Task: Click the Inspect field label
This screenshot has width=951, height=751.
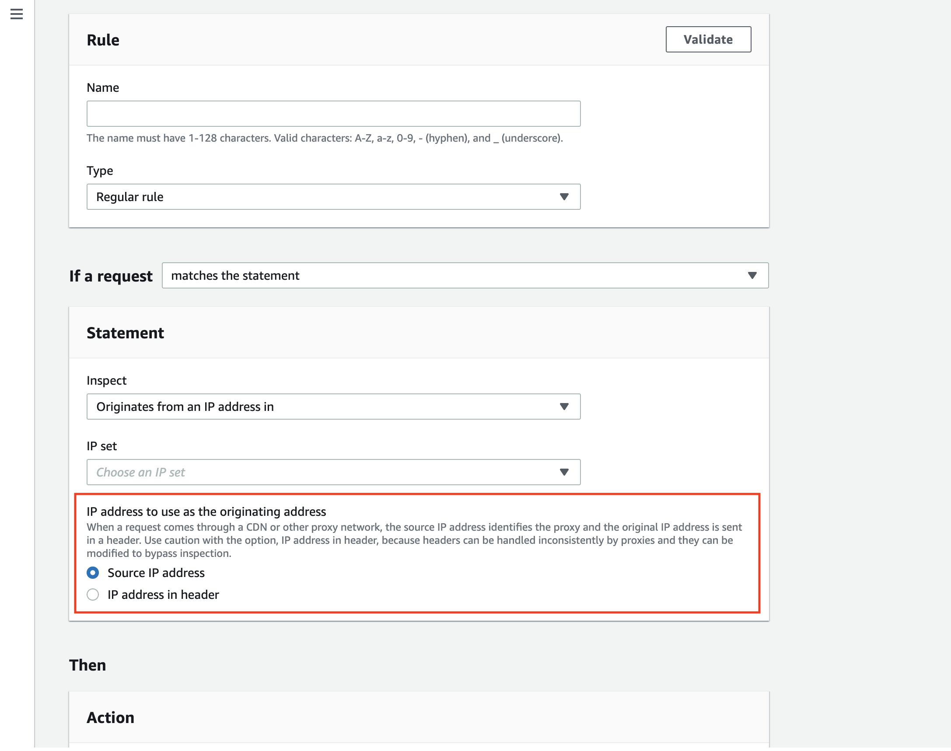Action: click(x=106, y=380)
